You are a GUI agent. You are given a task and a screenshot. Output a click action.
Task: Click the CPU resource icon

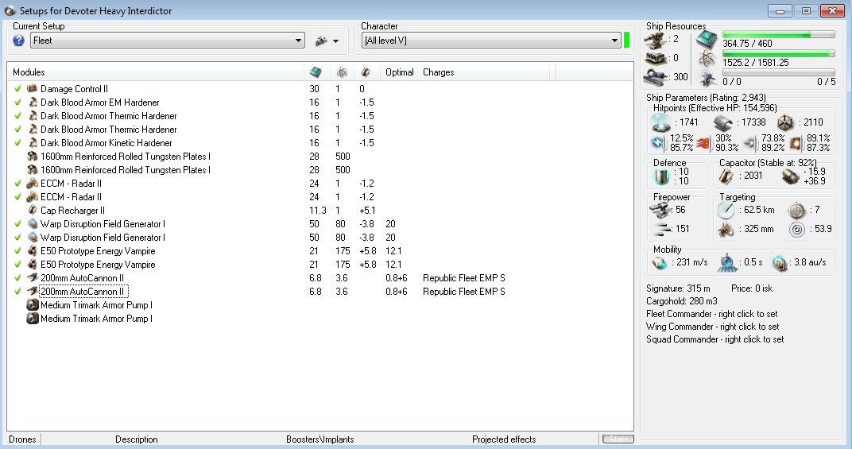coord(707,40)
